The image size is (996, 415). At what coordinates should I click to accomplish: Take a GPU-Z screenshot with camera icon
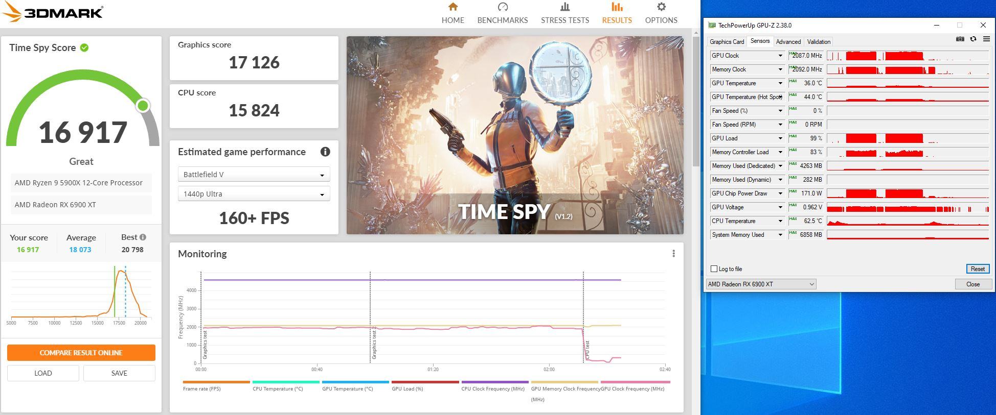click(960, 39)
